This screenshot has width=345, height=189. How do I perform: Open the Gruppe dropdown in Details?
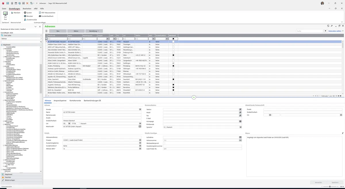140,140
